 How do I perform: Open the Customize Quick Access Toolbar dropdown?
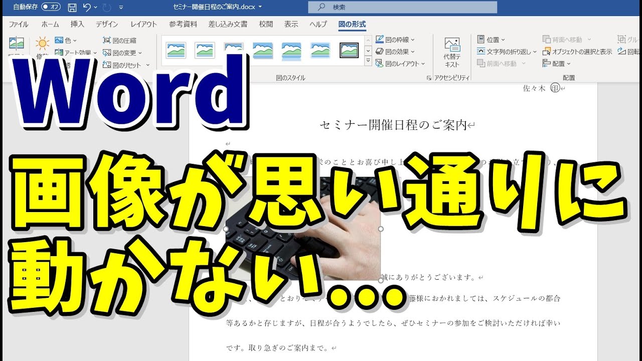coord(121,8)
